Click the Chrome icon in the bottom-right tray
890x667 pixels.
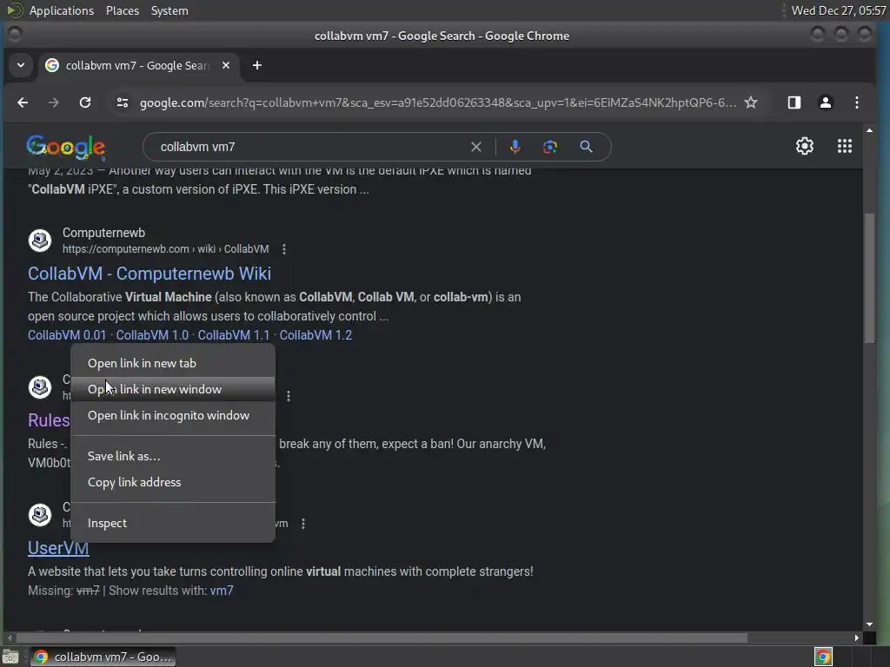click(x=823, y=657)
